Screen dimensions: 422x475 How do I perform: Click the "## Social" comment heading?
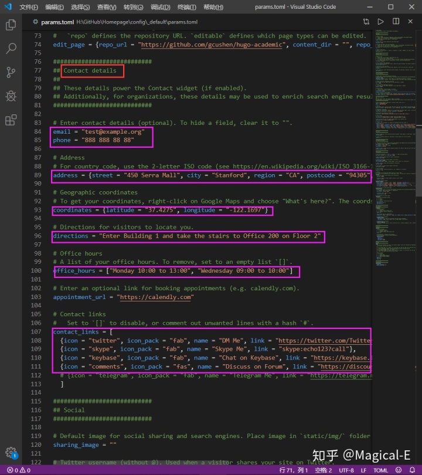point(69,410)
